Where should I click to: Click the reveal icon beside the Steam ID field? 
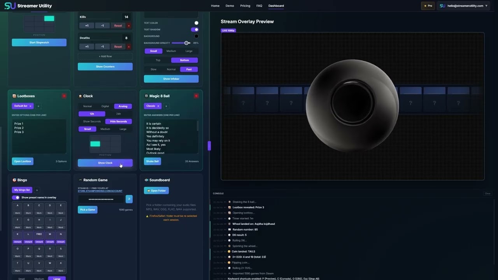(129, 199)
